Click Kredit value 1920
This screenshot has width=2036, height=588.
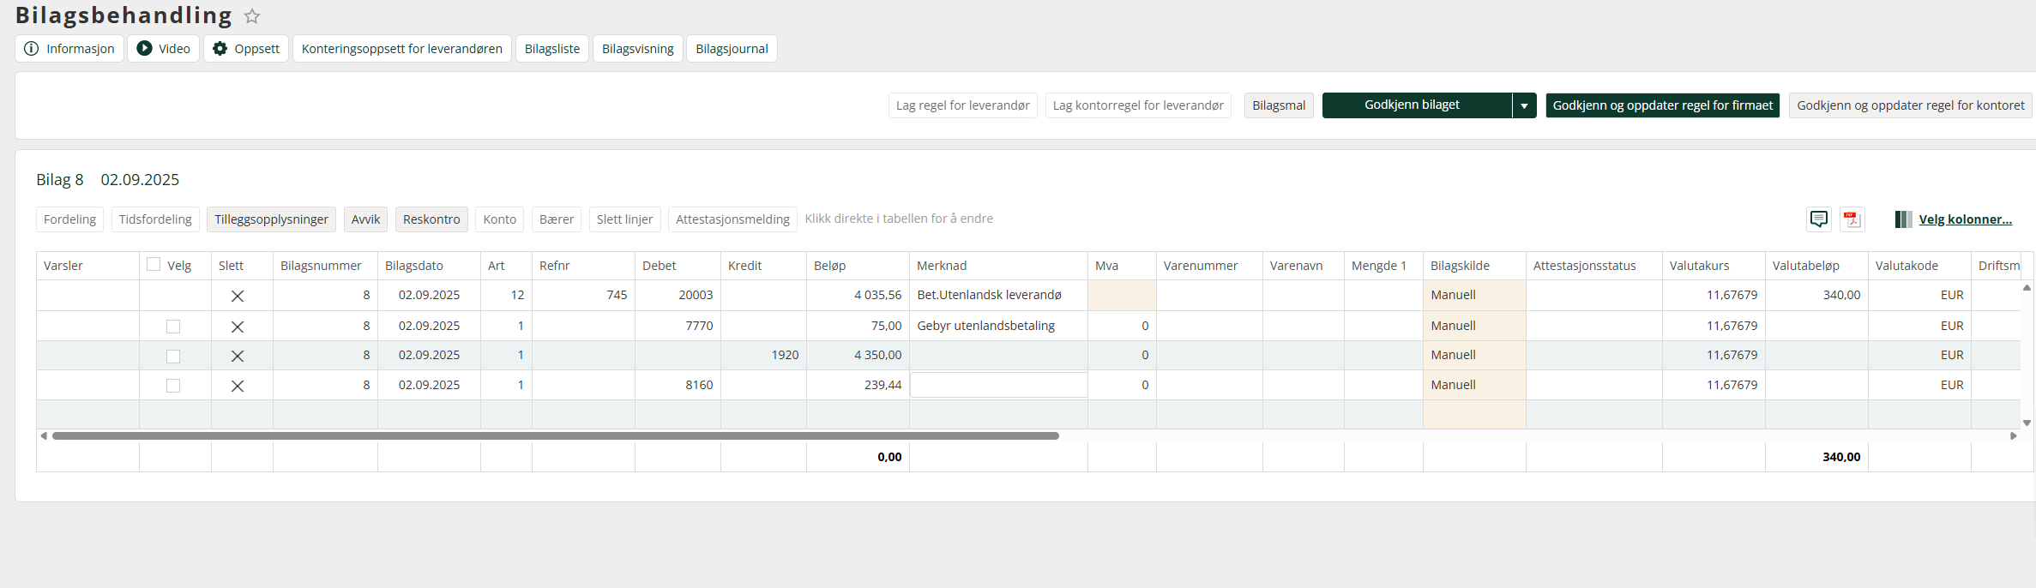[x=785, y=355]
